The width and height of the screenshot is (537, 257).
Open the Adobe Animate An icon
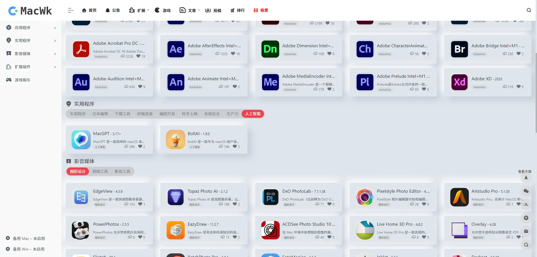(176, 82)
